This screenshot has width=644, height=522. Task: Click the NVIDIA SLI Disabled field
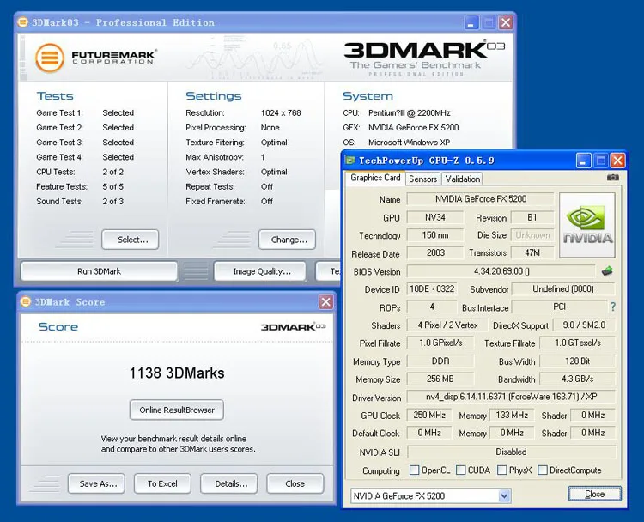click(x=511, y=452)
